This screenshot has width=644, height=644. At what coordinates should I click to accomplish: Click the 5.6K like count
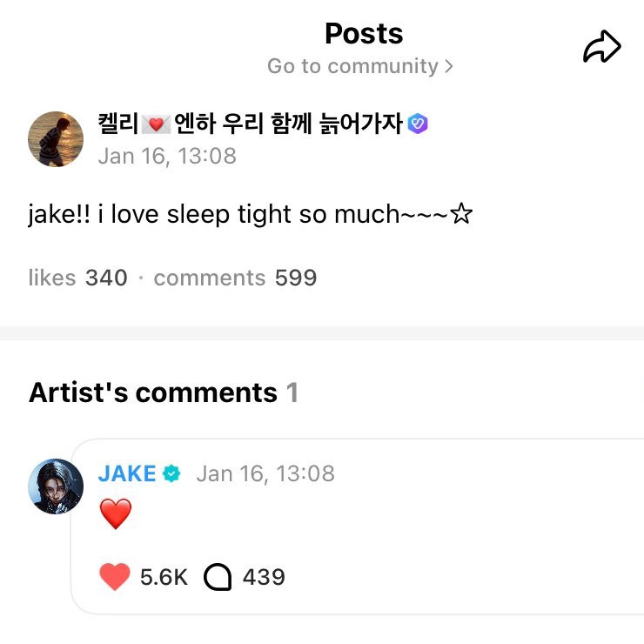pos(164,577)
